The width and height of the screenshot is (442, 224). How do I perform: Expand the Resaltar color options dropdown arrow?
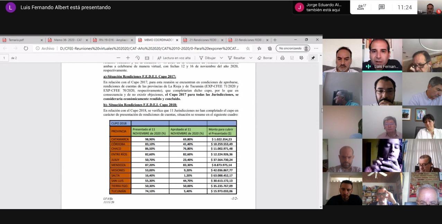[x=251, y=58]
